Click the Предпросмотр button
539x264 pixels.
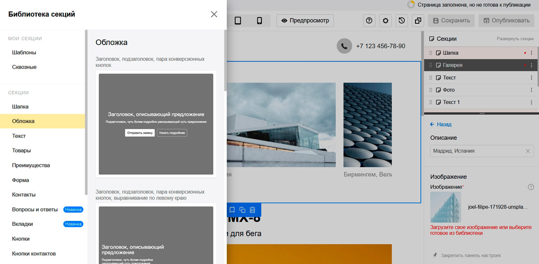pos(305,21)
